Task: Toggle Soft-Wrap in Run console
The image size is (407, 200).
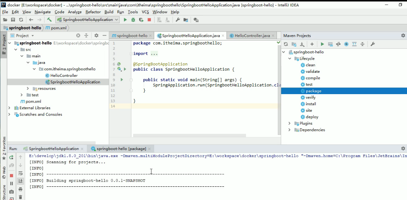Action: click(21, 173)
